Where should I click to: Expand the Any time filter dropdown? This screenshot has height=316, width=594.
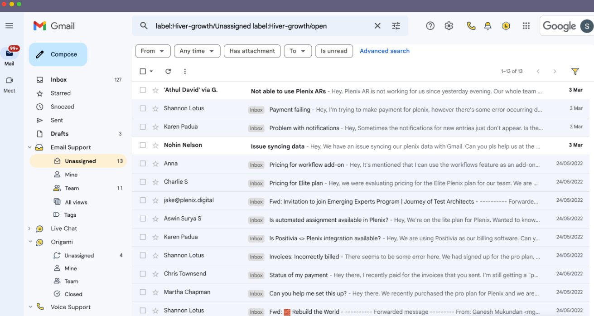[197, 51]
